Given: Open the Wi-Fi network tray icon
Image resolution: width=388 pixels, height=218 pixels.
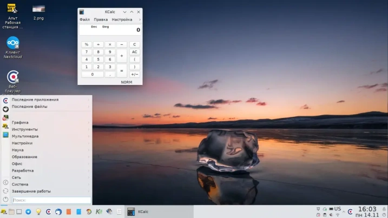Looking at the screenshot, I should click(338, 215).
